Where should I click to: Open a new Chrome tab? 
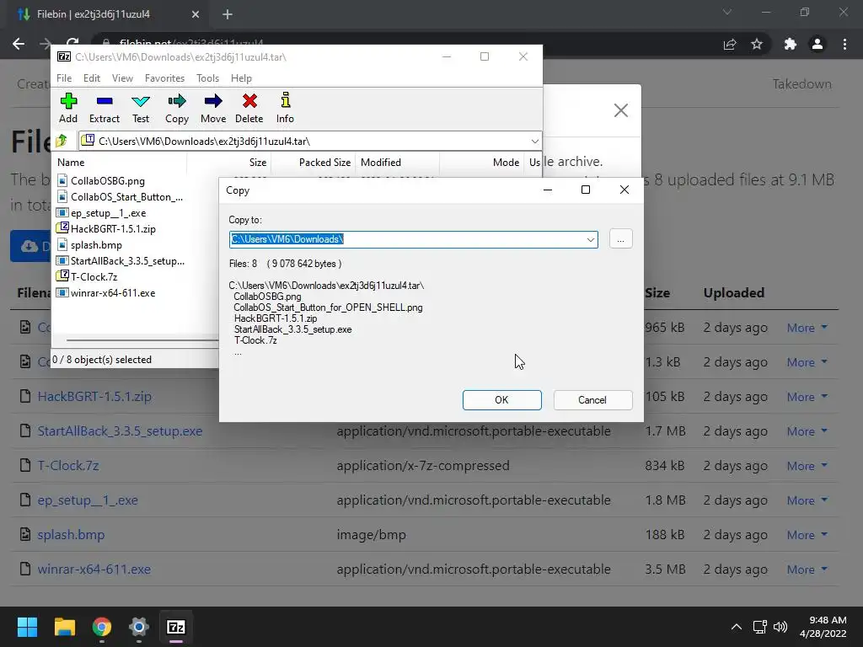pos(228,14)
